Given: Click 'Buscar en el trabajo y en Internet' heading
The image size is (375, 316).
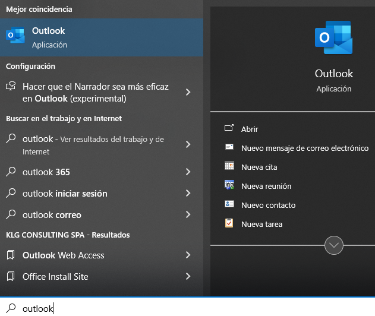Looking at the screenshot, I should point(64,119).
